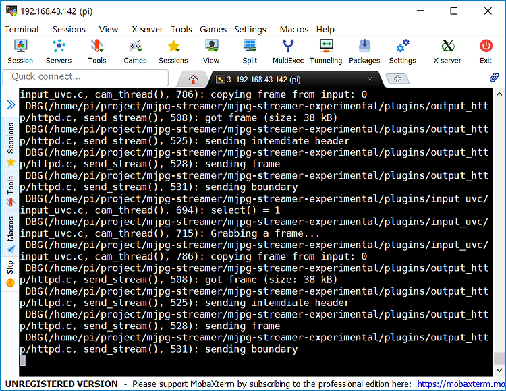Open the Games toolbar icon
Viewport: 506px width, 391px height.
click(x=135, y=52)
